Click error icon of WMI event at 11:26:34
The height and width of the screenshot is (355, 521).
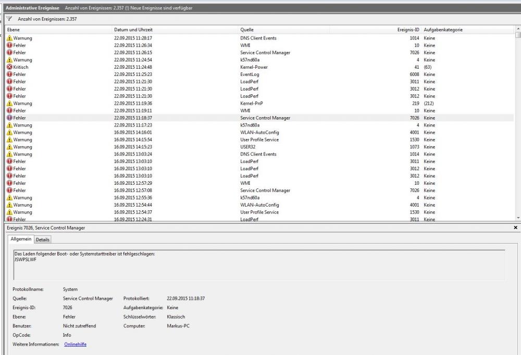pos(9,45)
